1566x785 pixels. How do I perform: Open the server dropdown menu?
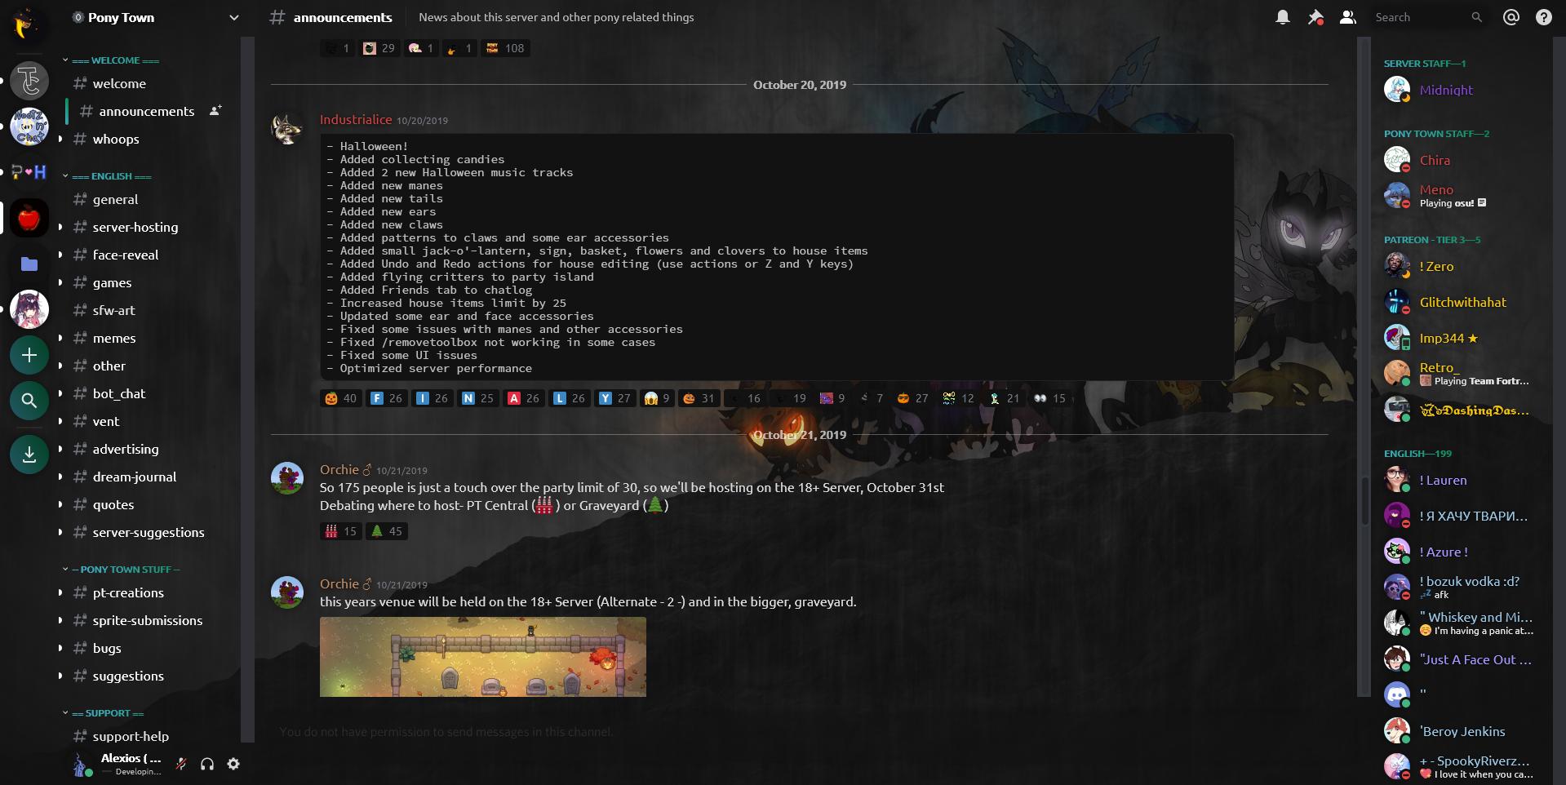click(233, 17)
